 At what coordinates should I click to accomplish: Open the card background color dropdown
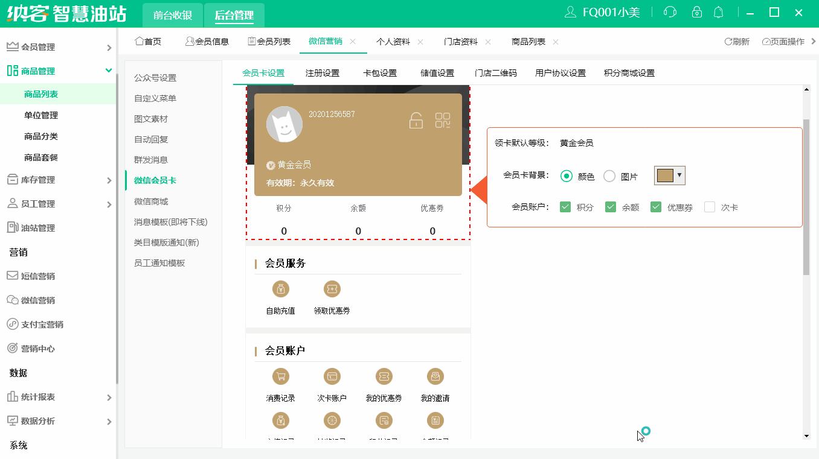[681, 176]
